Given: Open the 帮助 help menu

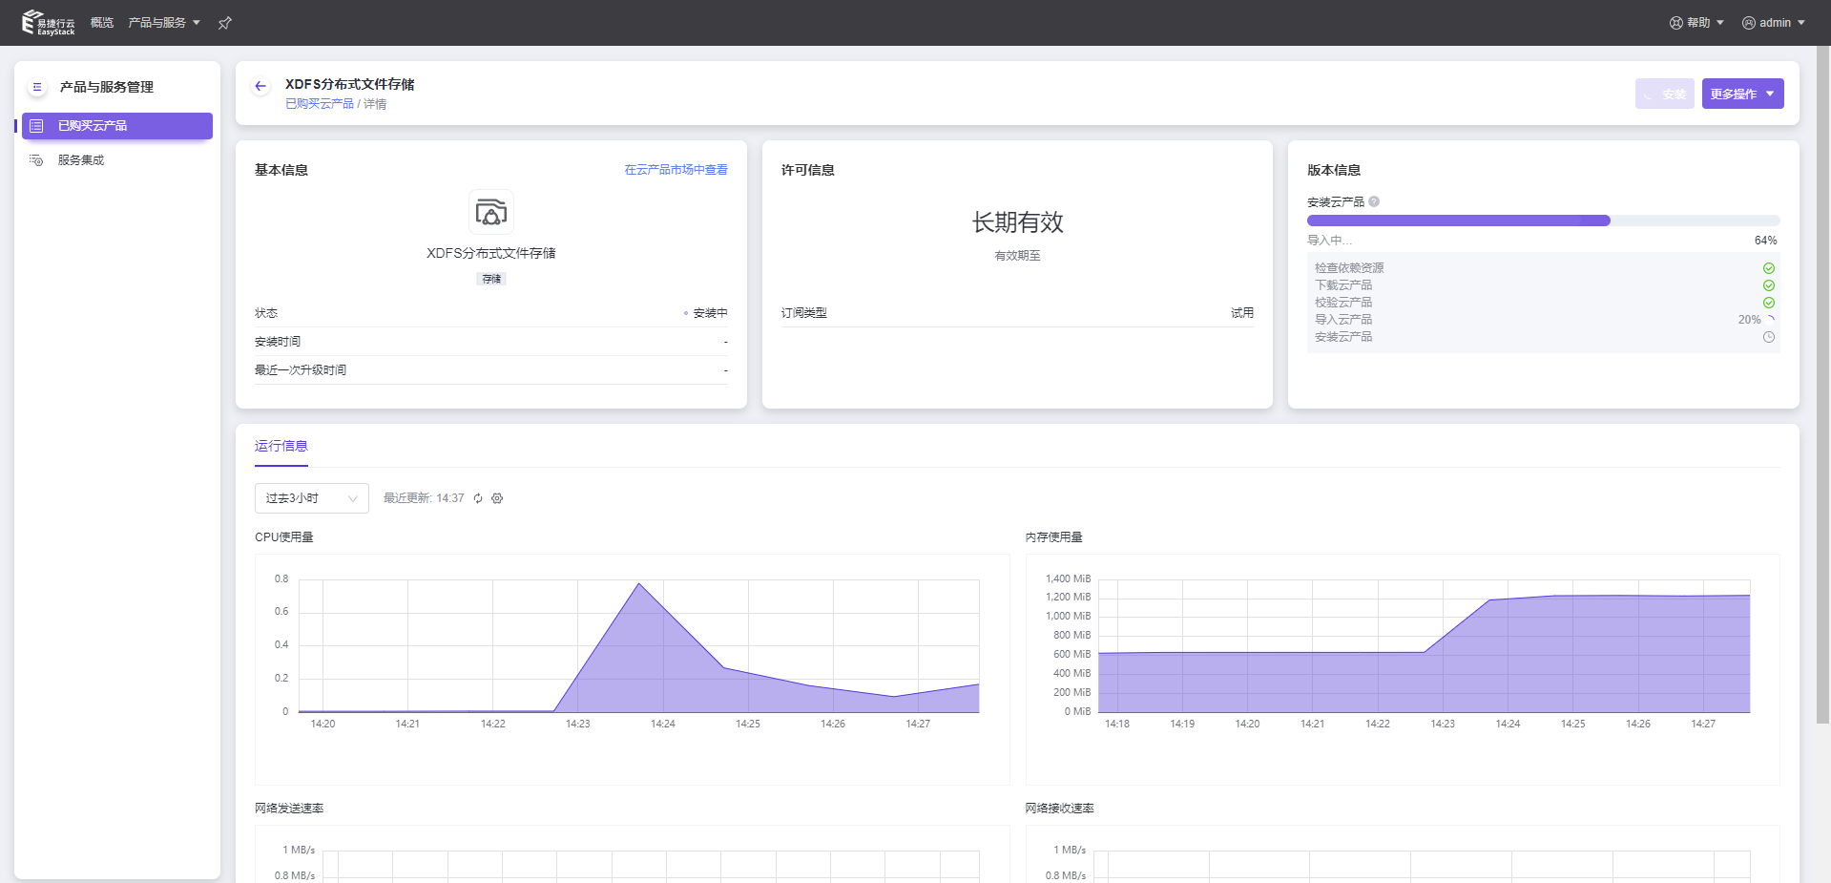Looking at the screenshot, I should [1696, 23].
